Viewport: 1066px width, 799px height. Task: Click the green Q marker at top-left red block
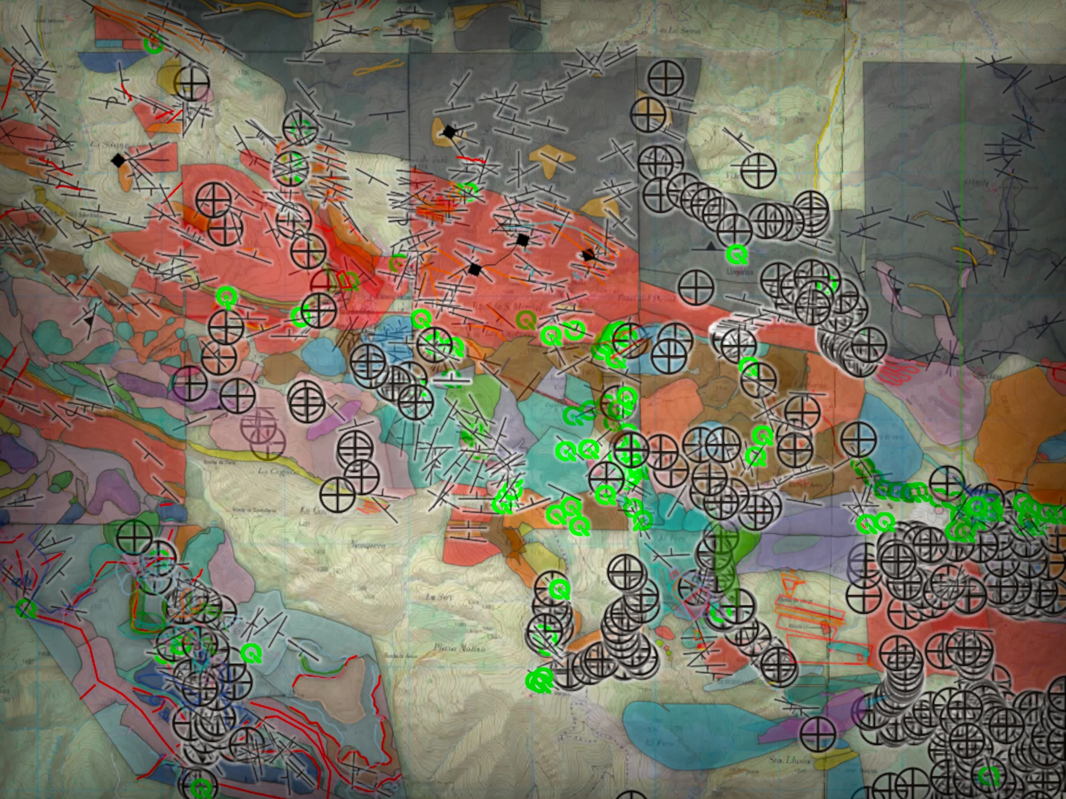pos(154,44)
